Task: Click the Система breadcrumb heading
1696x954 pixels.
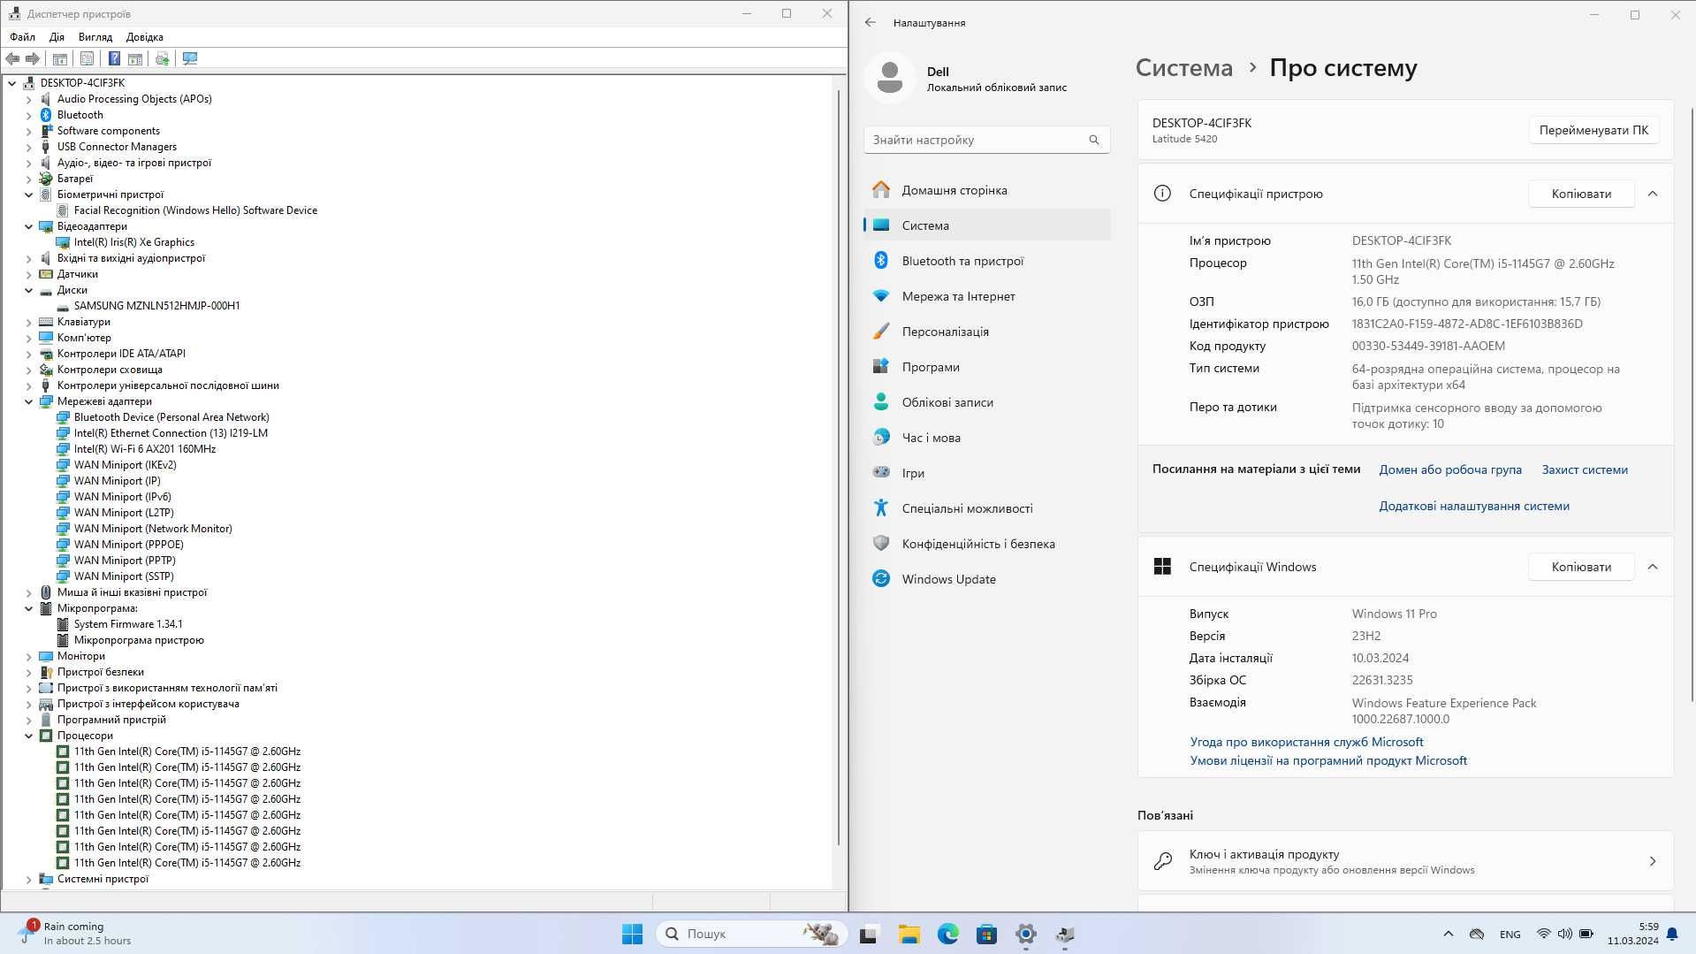Action: pyautogui.click(x=1183, y=68)
